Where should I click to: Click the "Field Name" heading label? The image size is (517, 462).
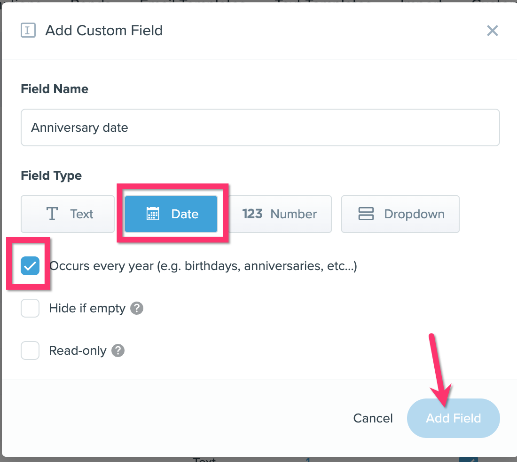click(x=55, y=89)
